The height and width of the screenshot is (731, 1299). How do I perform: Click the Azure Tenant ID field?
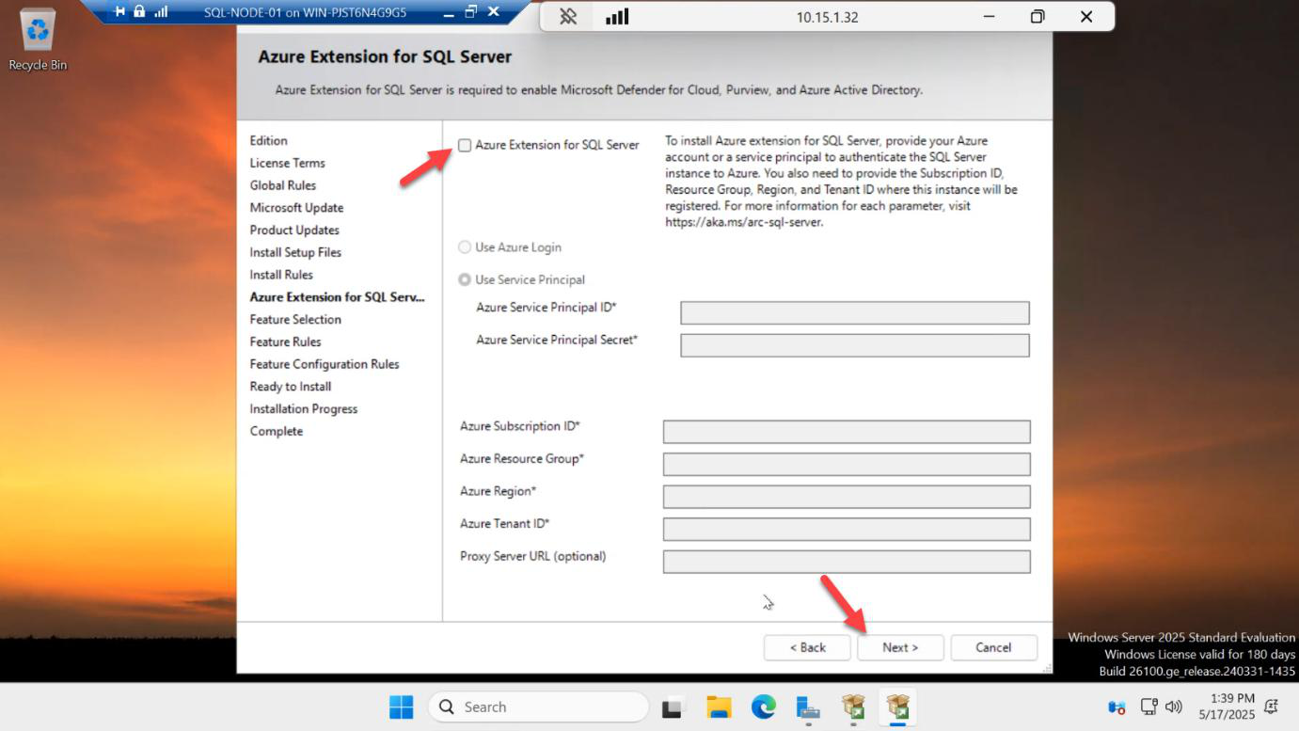coord(847,529)
